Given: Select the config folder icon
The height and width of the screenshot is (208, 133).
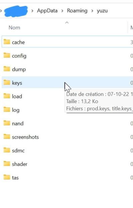Looking at the screenshot, I should pyautogui.click(x=7, y=55).
